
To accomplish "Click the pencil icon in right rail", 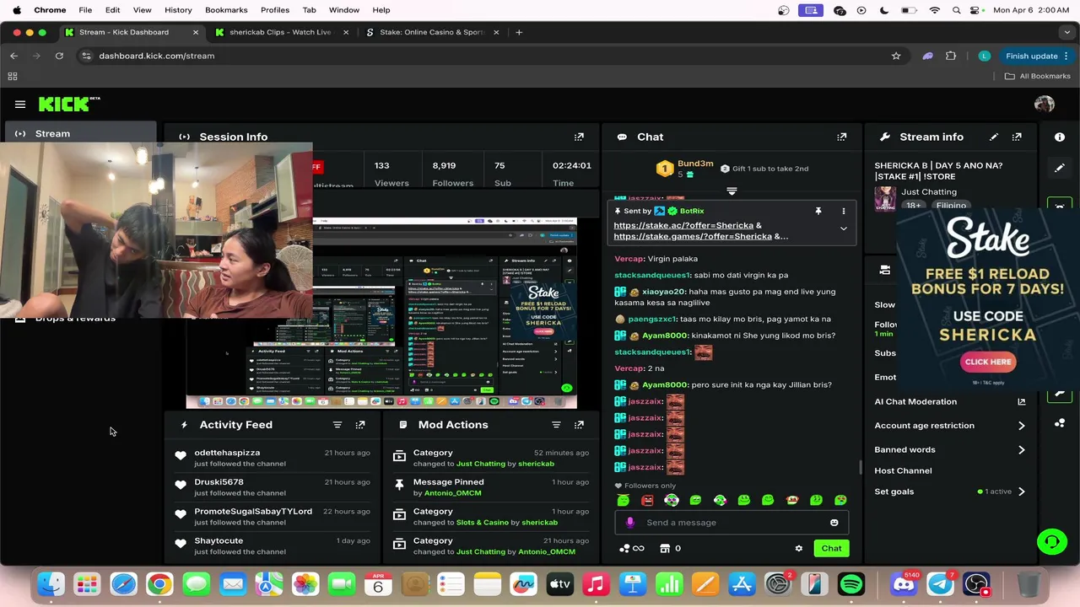I will click(1060, 168).
